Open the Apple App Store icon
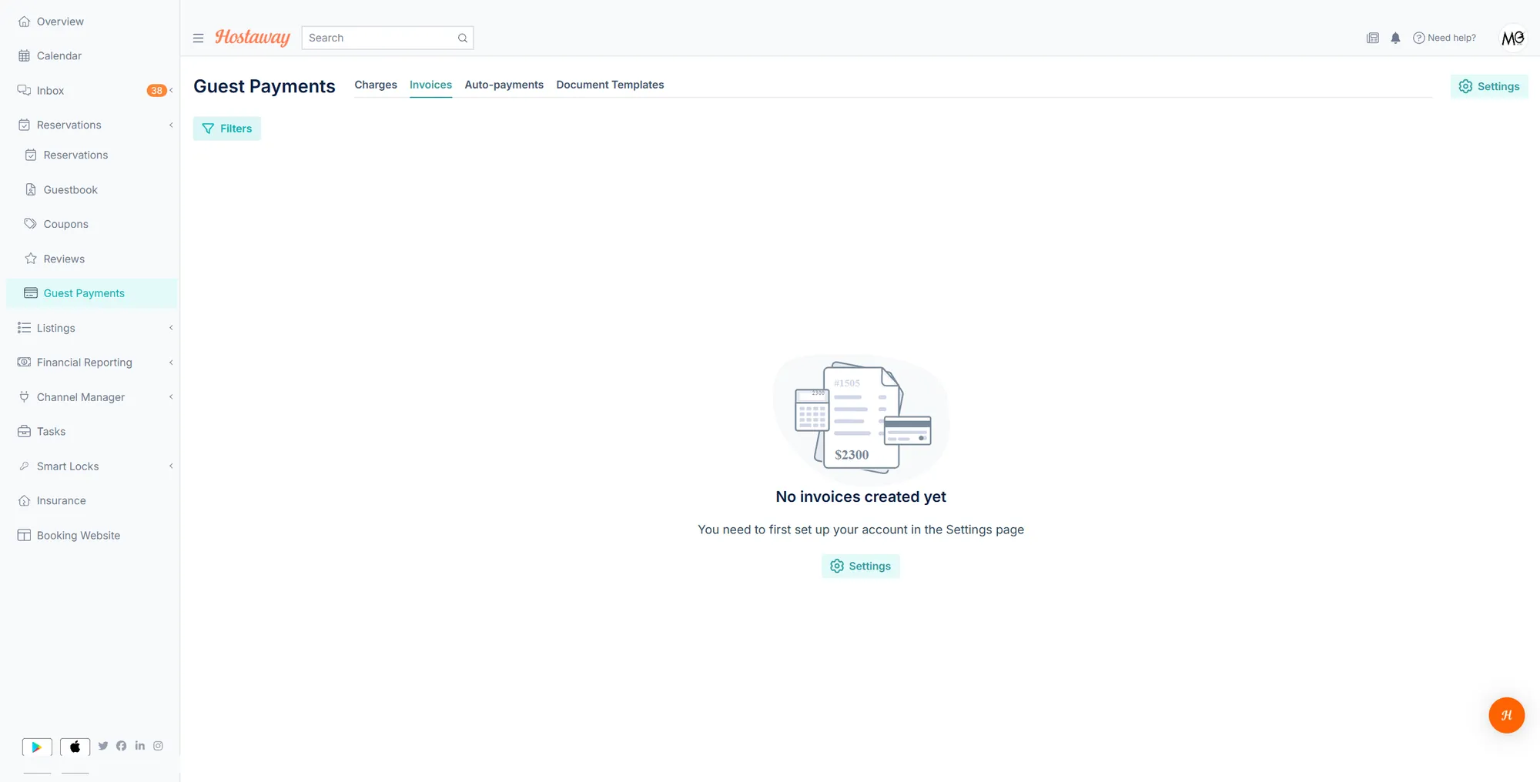 tap(75, 747)
